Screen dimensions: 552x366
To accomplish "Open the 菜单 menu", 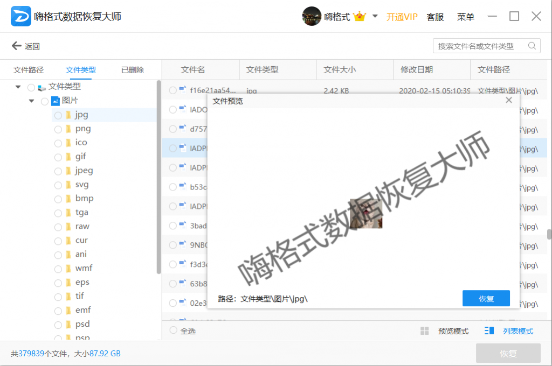I will [465, 17].
